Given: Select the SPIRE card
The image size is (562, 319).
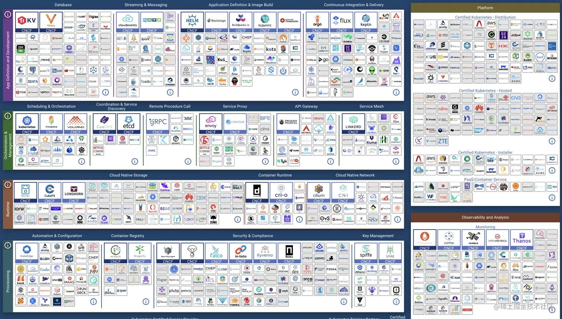Looking at the screenshot, I should point(390,253).
